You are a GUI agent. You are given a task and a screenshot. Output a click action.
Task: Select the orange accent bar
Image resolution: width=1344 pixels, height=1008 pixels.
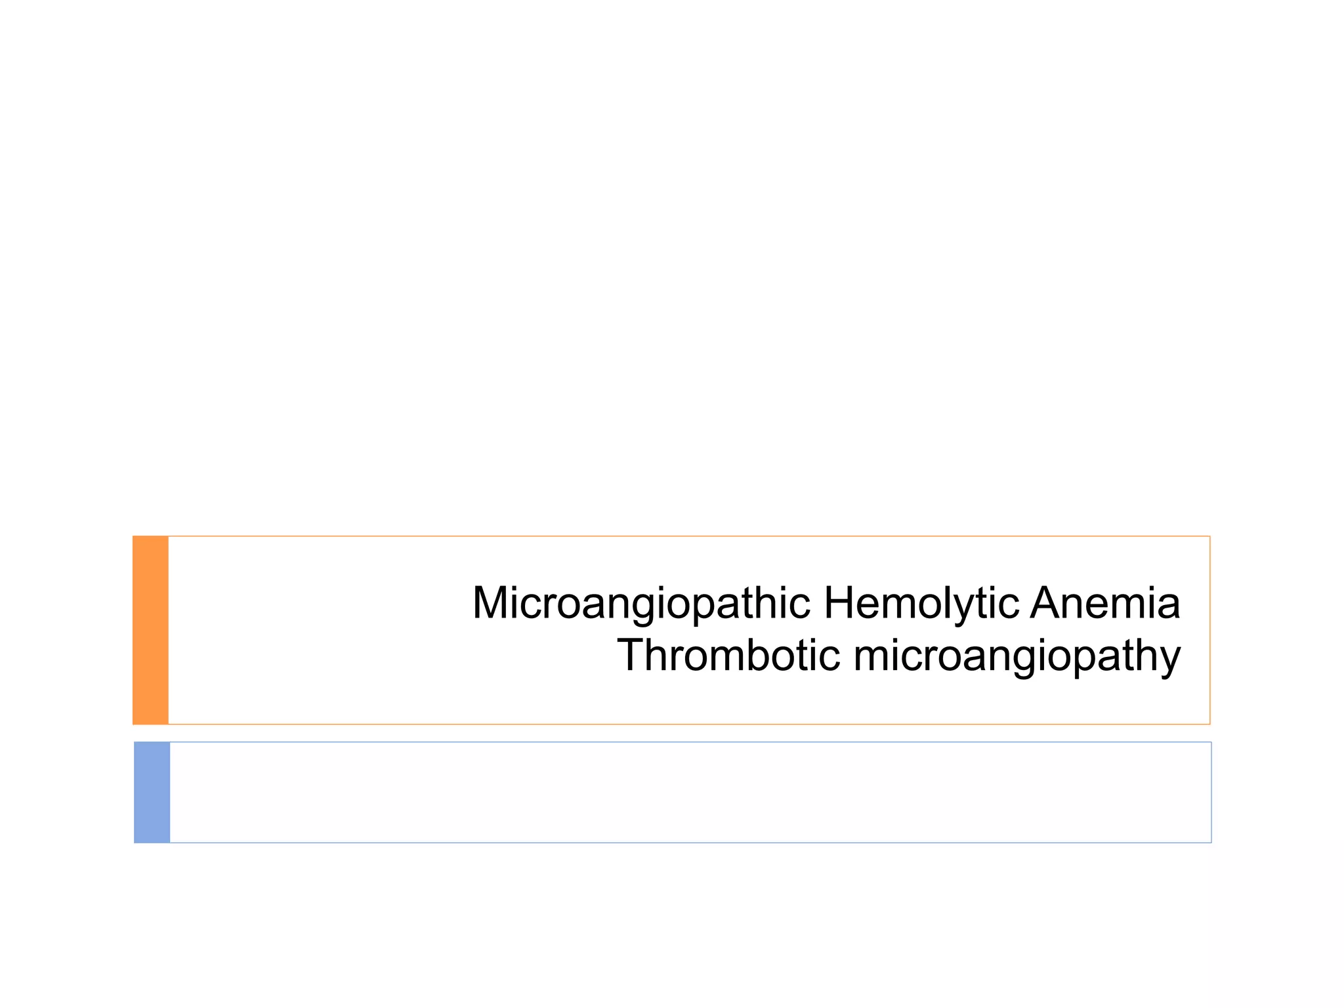(x=150, y=630)
